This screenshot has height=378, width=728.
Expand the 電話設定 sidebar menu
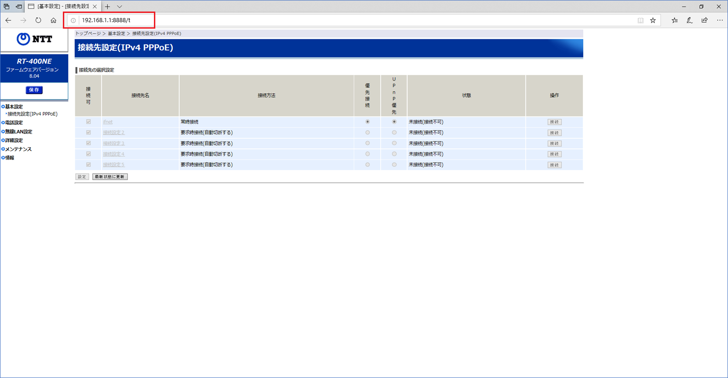point(14,123)
